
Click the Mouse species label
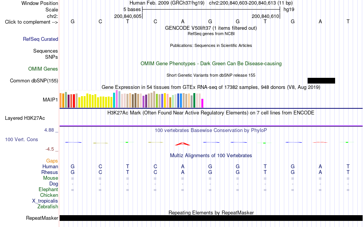point(50,178)
